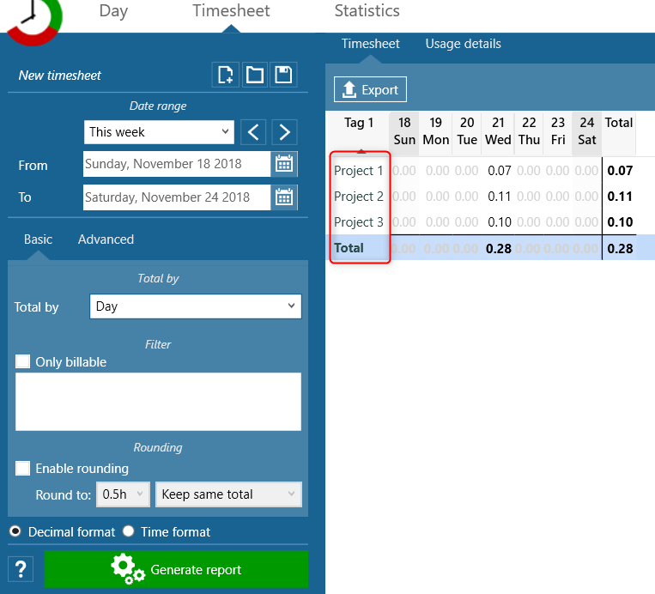655x594 pixels.
Task: Generate the report
Action: point(176,569)
